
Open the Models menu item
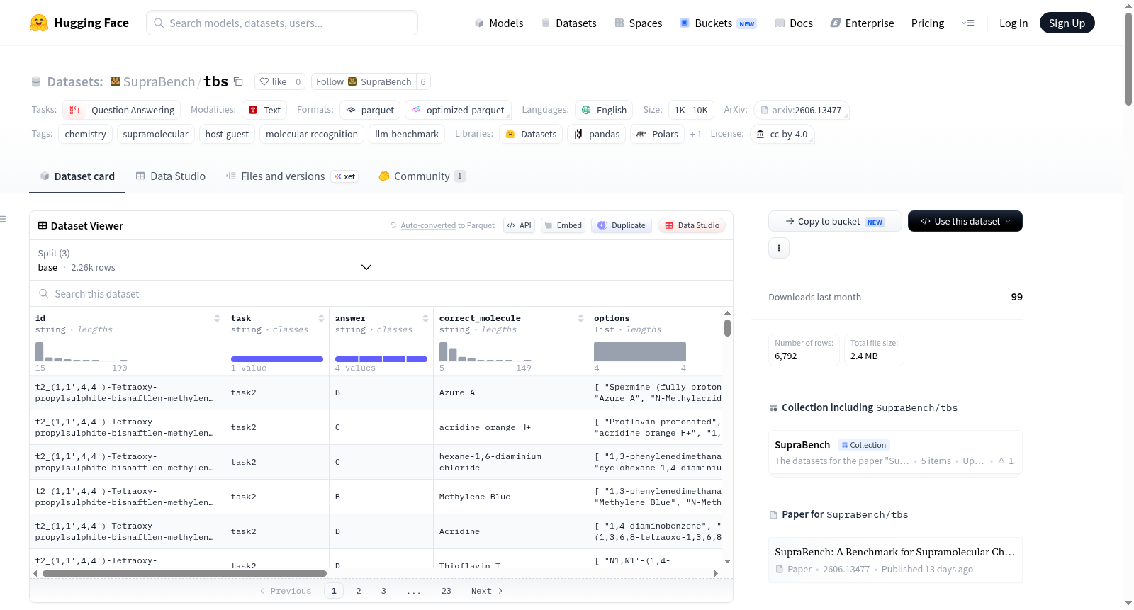click(x=499, y=23)
